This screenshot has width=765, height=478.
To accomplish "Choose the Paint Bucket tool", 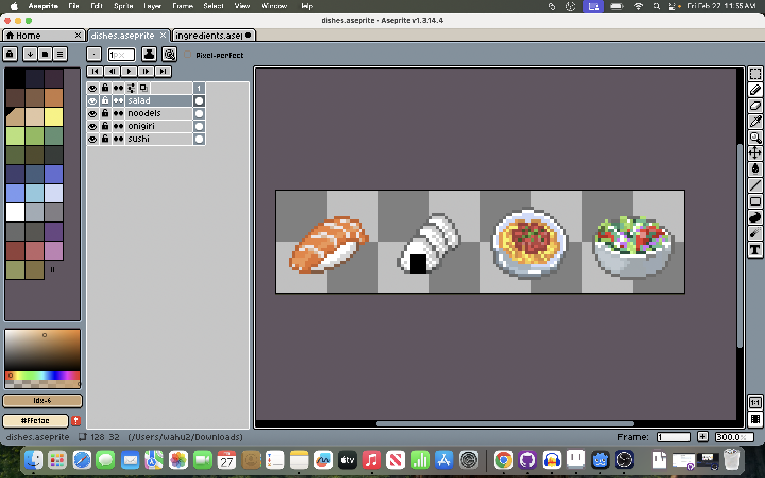I will tap(755, 169).
